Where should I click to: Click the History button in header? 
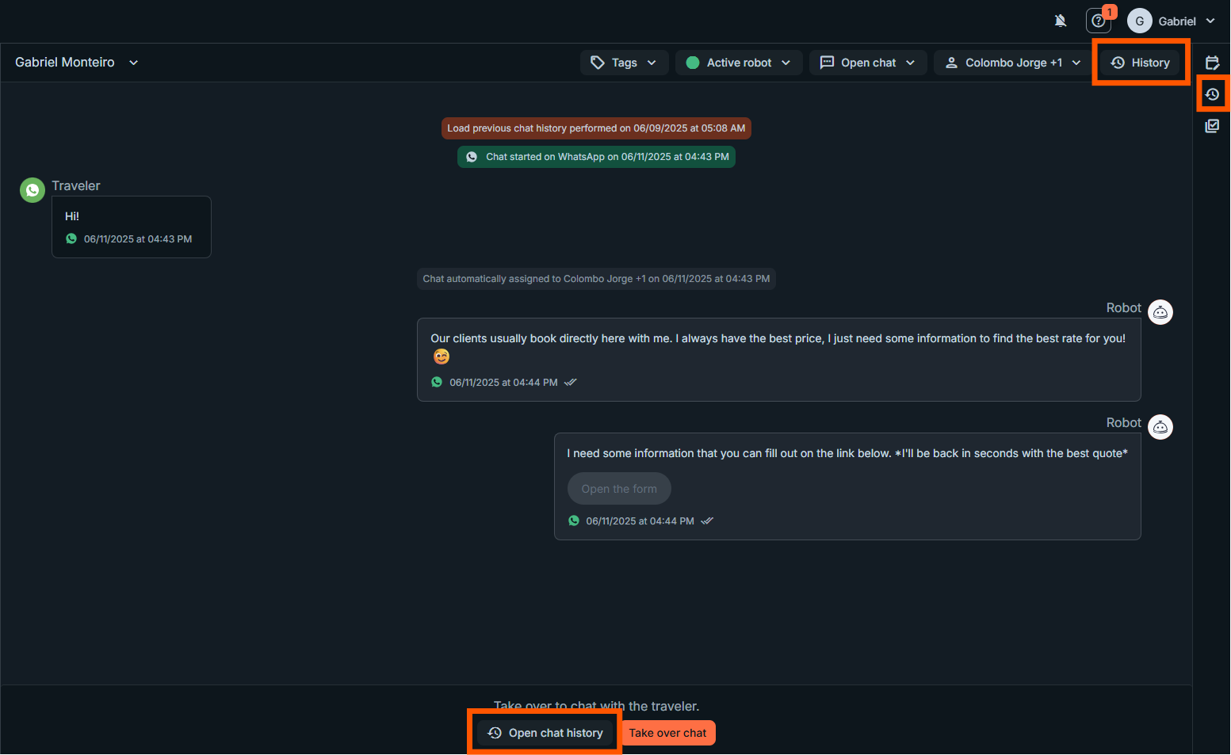click(x=1141, y=63)
